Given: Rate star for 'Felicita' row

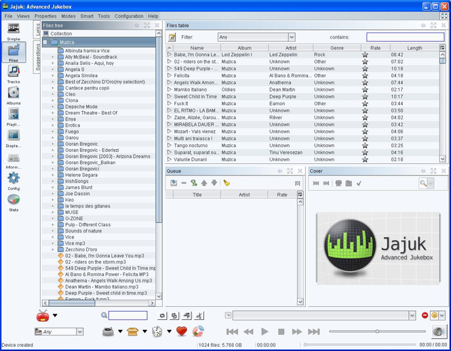Looking at the screenshot, I should (x=365, y=76).
